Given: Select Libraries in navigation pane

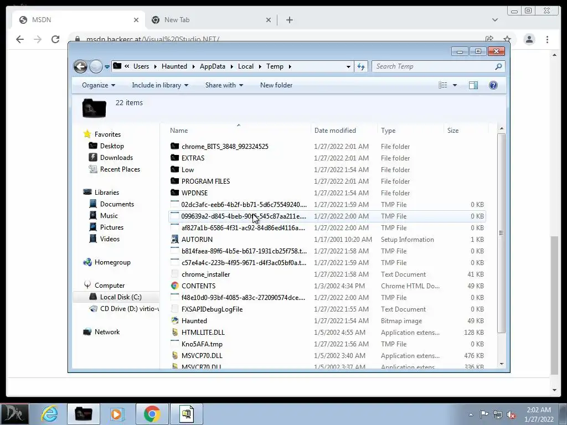Looking at the screenshot, I should [x=107, y=193].
